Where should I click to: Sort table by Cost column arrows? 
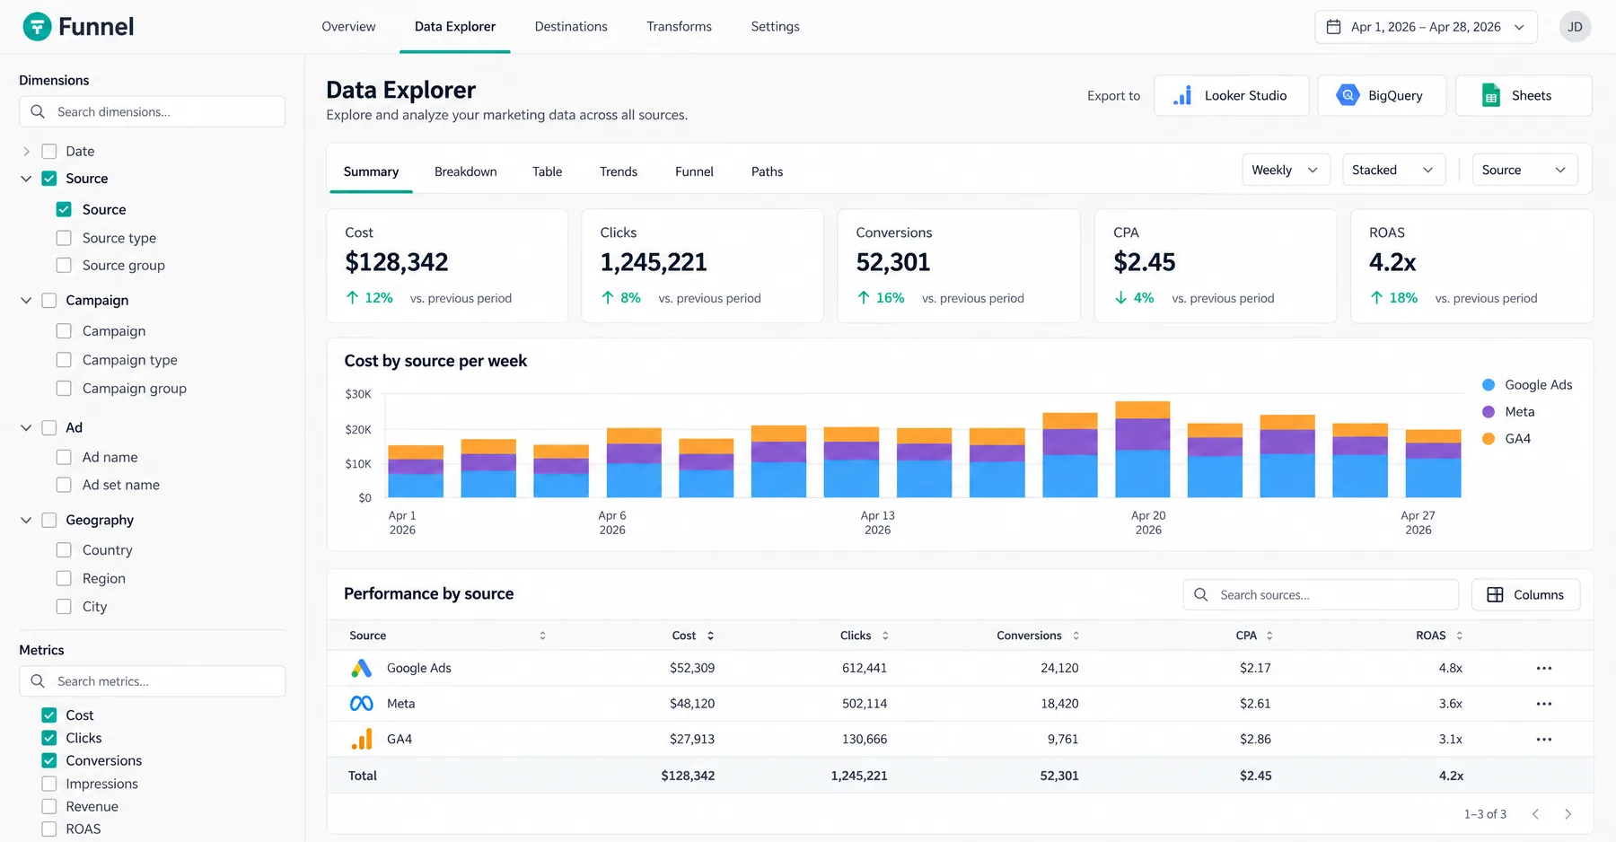pyautogui.click(x=710, y=636)
